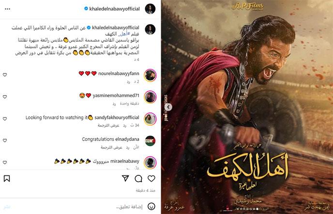Share the post using the paper plane icon
Screen dimensions: 333x214
pos(125,178)
